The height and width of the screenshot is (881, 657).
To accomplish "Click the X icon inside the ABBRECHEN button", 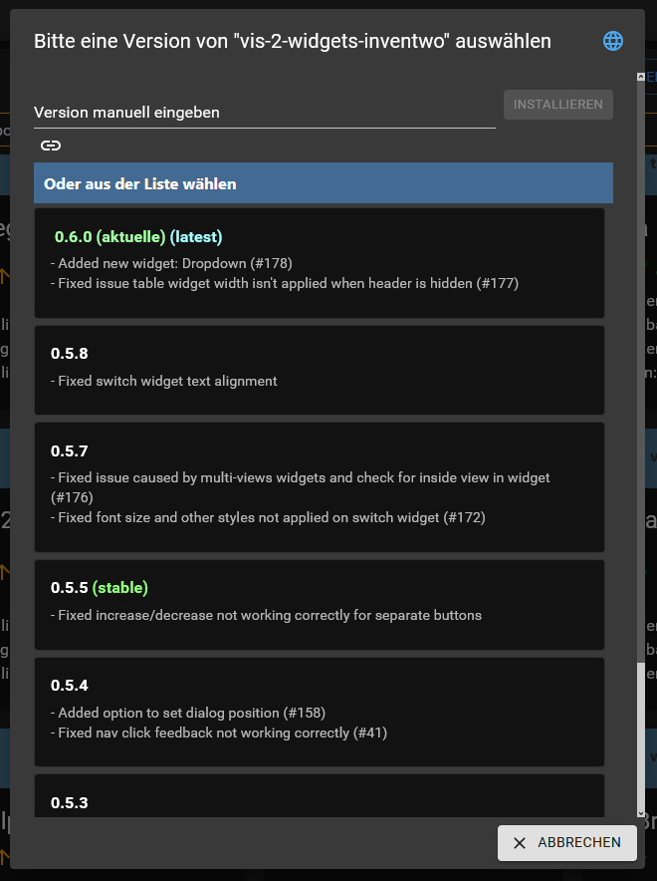I will [x=519, y=842].
